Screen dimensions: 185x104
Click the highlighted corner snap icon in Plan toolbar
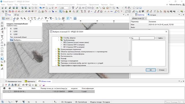68,18
